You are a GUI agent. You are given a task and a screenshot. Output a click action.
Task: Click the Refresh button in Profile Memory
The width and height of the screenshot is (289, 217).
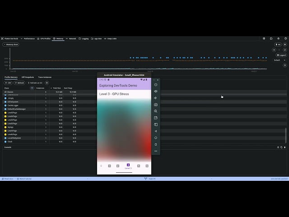click(x=19, y=83)
